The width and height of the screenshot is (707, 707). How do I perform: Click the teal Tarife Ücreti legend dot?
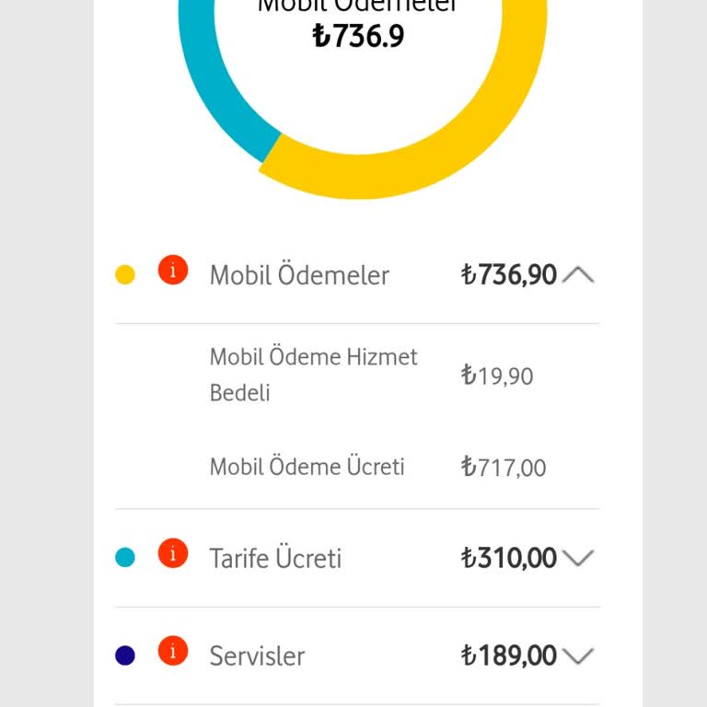click(125, 557)
